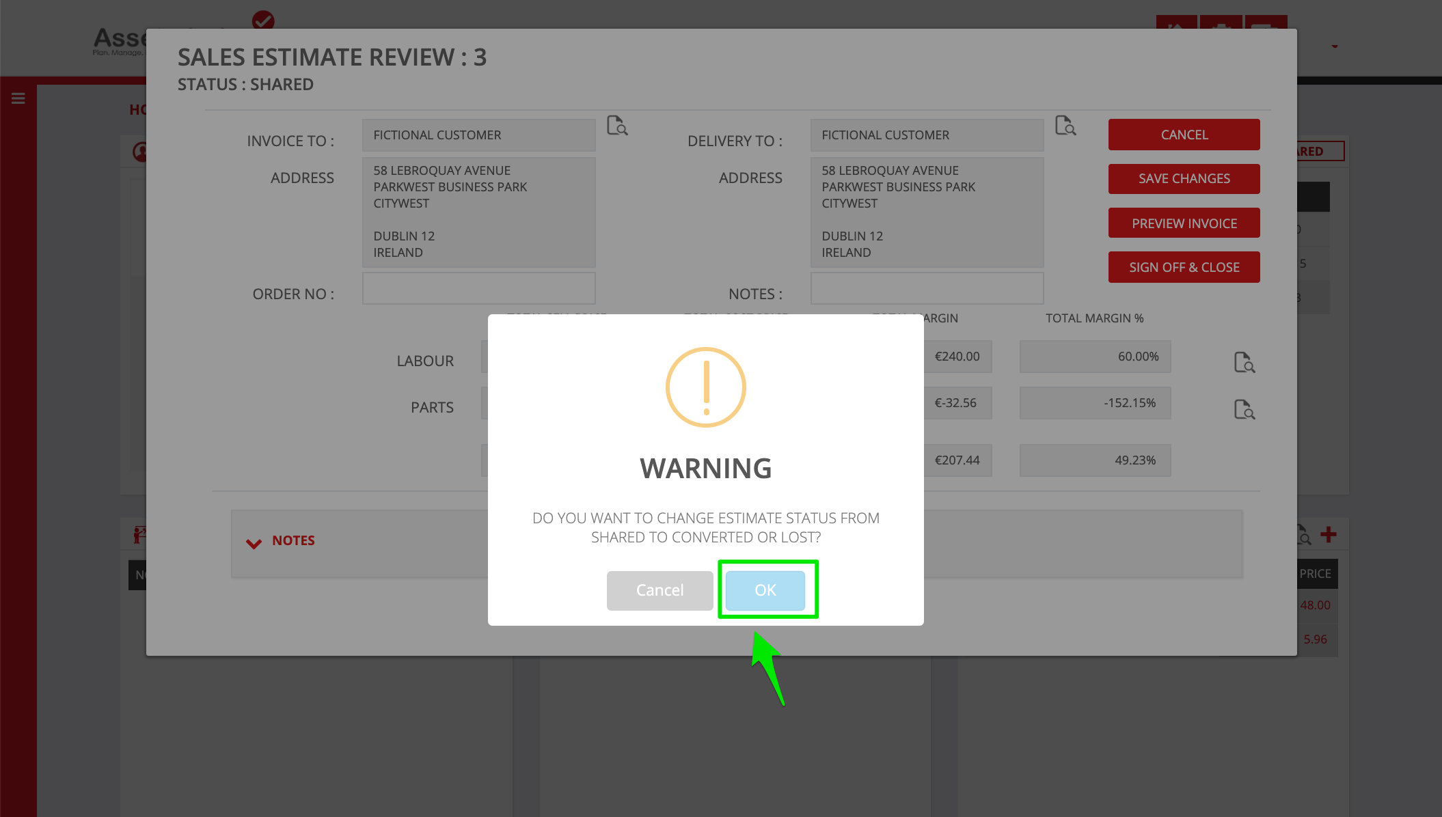This screenshot has height=817, width=1442.
Task: Open the Parts row details icon
Action: [1244, 409]
